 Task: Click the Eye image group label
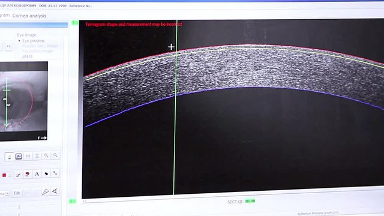(26, 35)
